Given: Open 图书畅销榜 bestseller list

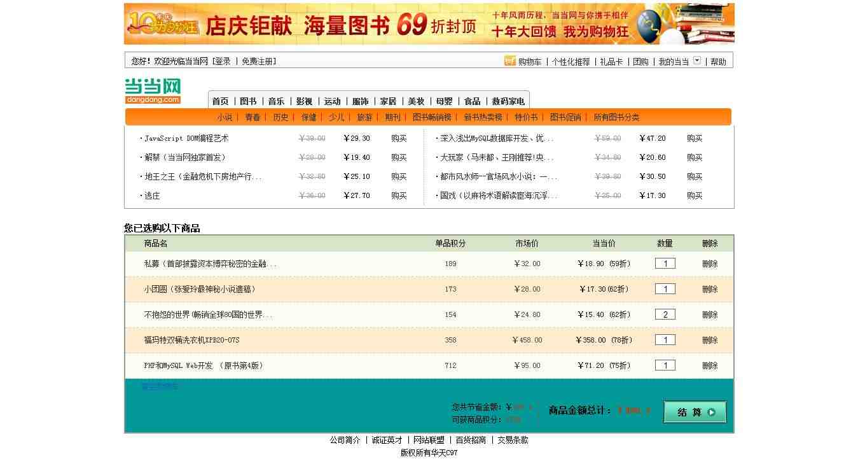Looking at the screenshot, I should pos(432,117).
